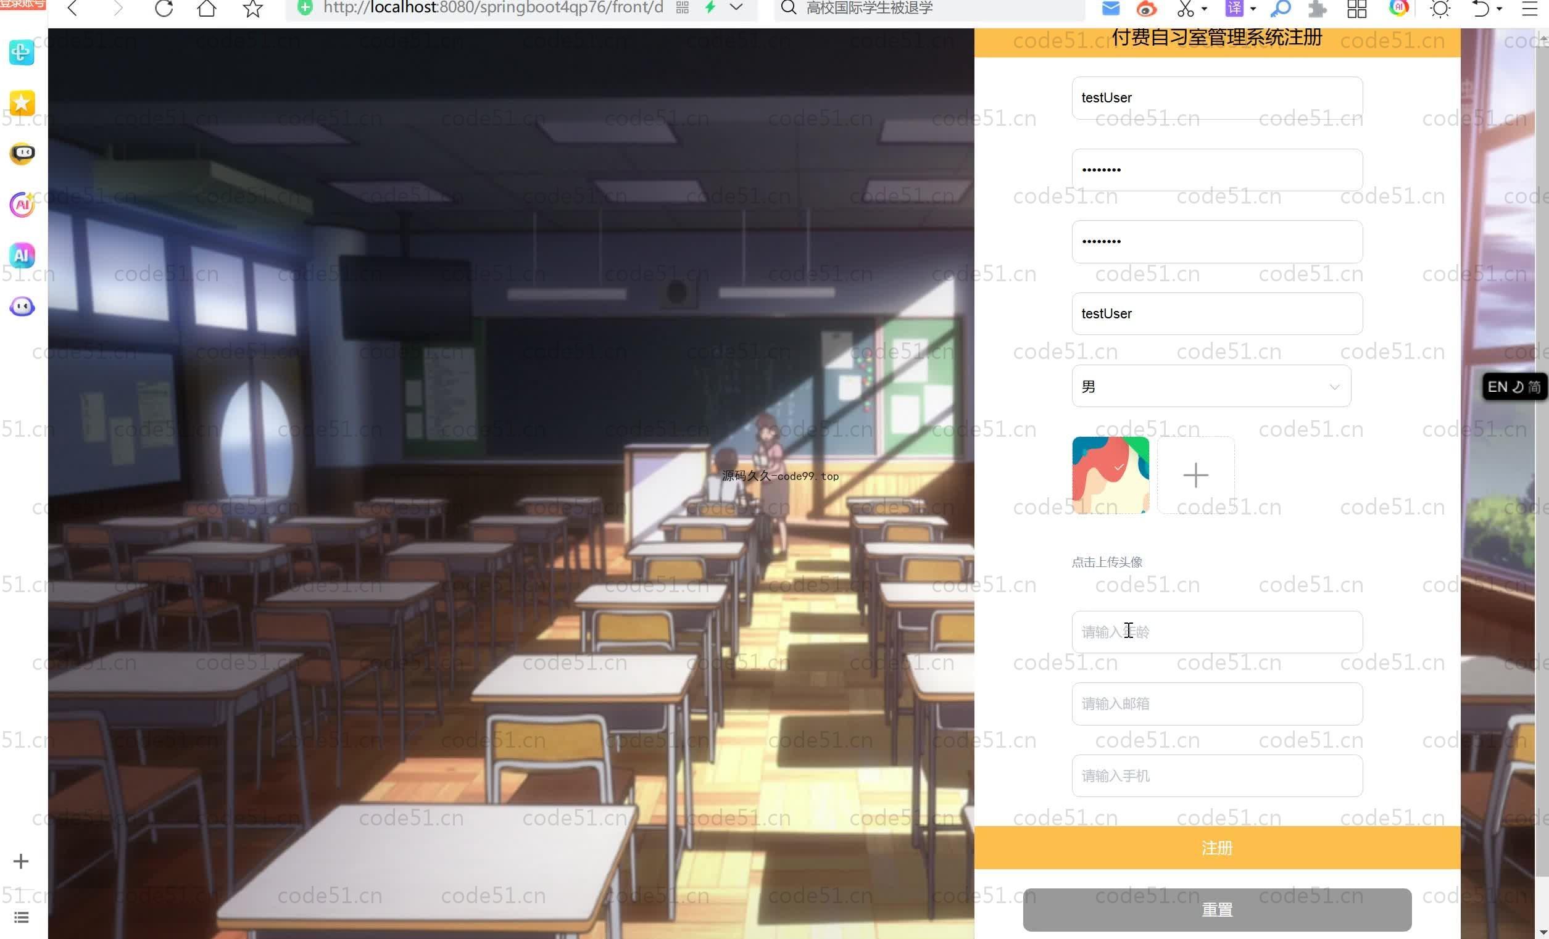Open the puzzle-piece extensions icon
Viewport: 1549px width, 939px height.
(x=1317, y=8)
